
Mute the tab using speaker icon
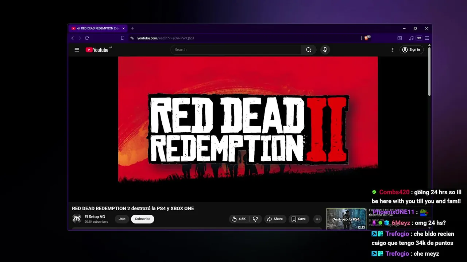tap(78, 28)
